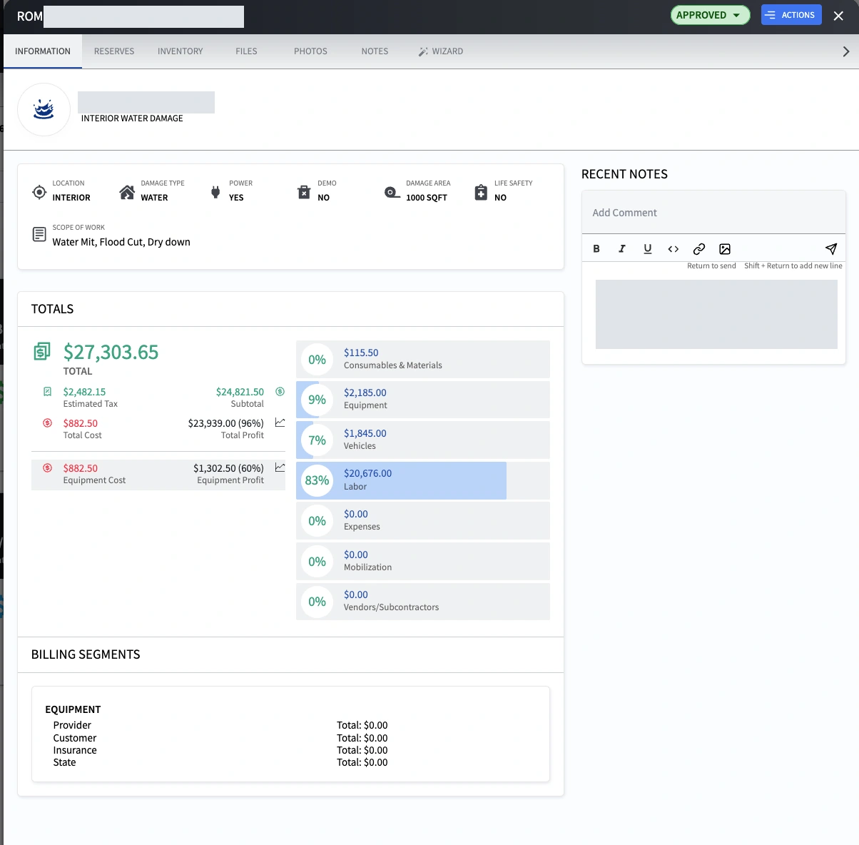Image resolution: width=859 pixels, height=845 pixels.
Task: Switch to the Information tab
Action: (43, 51)
